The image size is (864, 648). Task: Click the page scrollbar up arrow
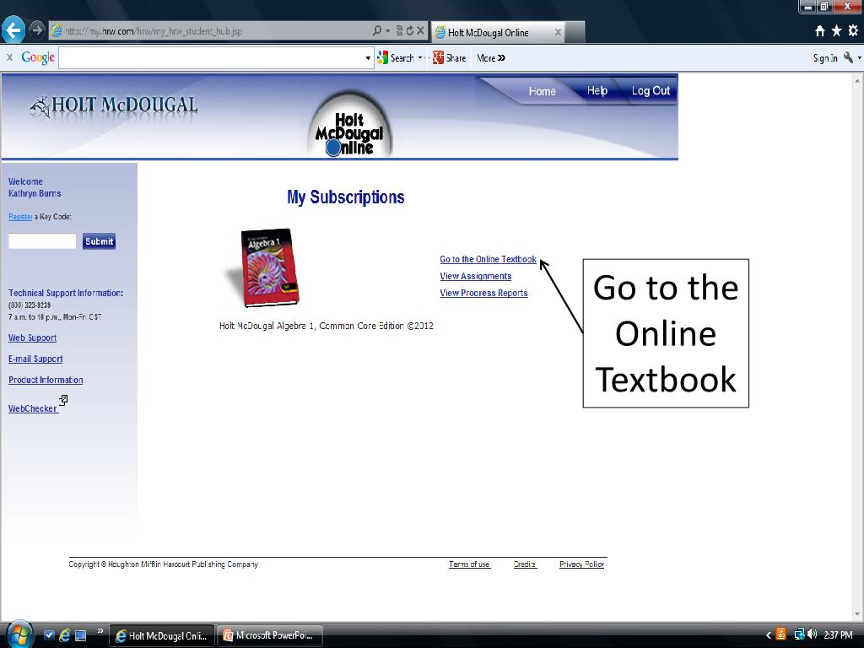coord(857,80)
